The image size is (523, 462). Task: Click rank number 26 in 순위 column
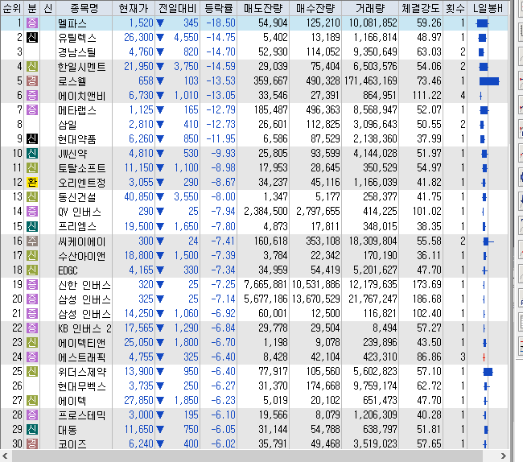click(18, 386)
